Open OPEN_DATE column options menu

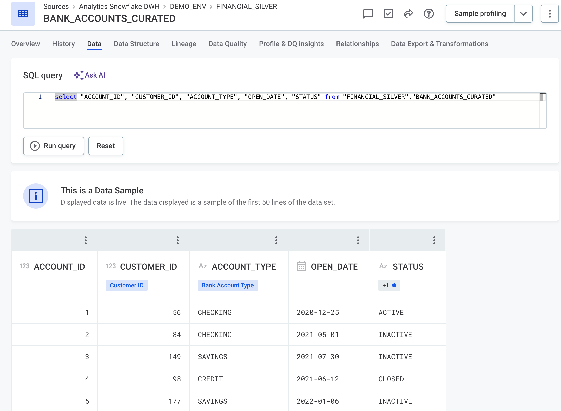click(x=358, y=240)
